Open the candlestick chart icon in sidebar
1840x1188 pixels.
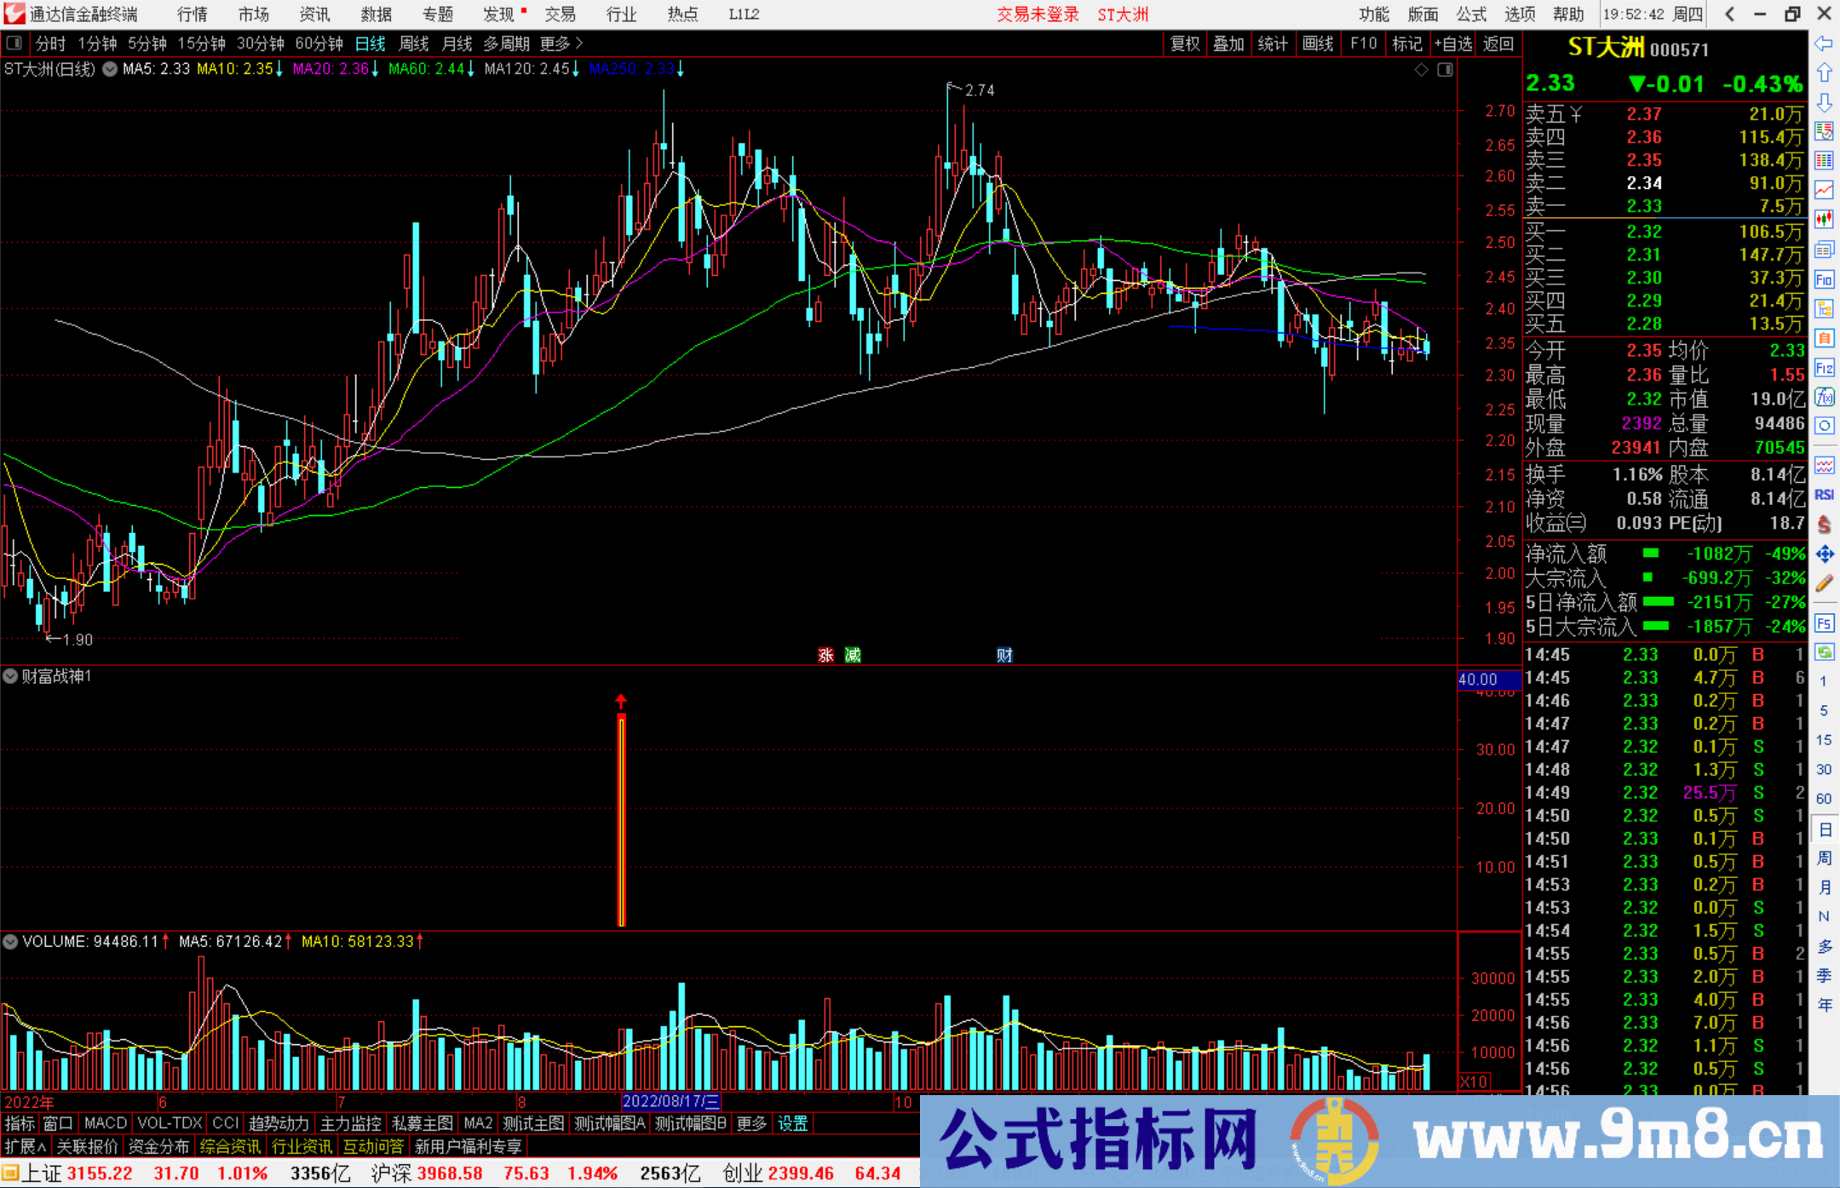coord(1824,220)
